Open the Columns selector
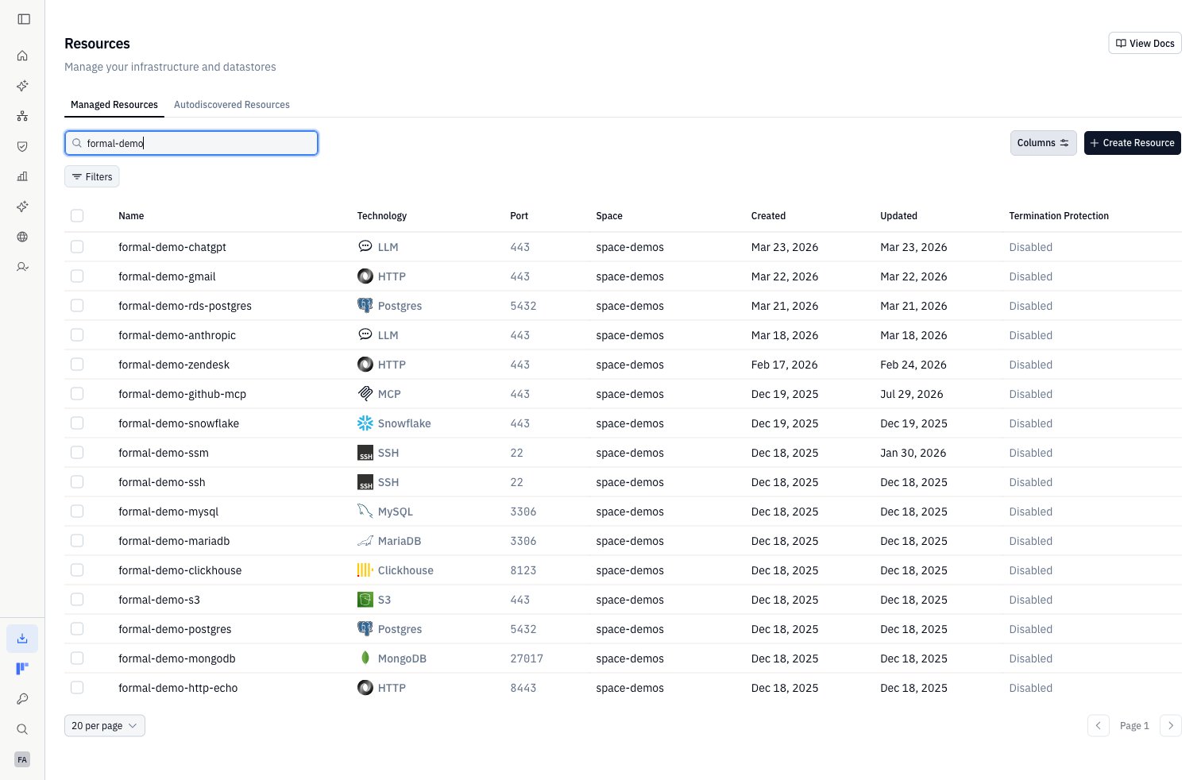The image size is (1201, 780). [x=1044, y=143]
